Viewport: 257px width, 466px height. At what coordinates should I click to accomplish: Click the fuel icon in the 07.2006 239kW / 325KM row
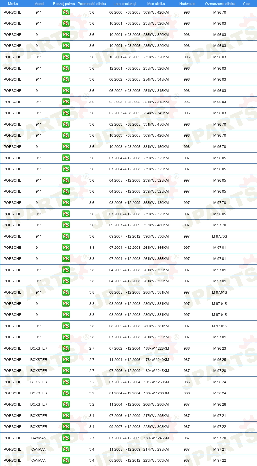click(66, 214)
